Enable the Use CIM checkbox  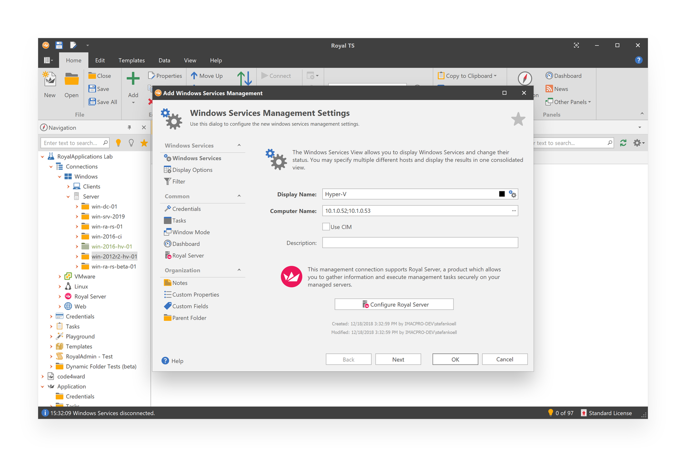(x=326, y=227)
